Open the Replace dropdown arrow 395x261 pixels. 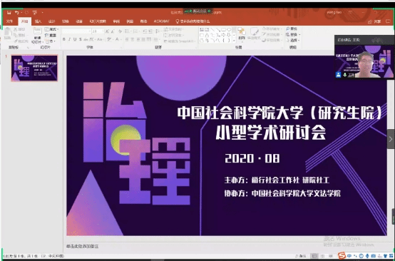pyautogui.click(x=299, y=34)
